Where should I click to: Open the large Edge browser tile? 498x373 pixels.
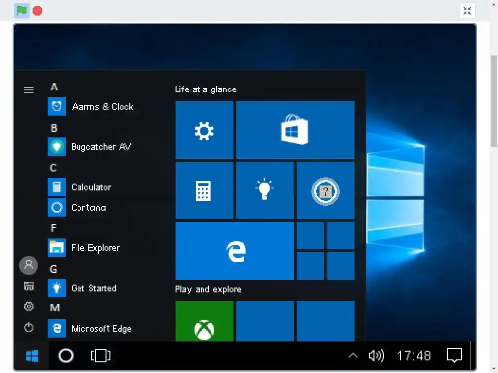(x=234, y=251)
